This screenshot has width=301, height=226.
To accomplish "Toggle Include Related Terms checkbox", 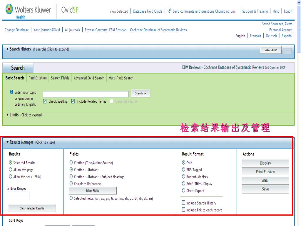I will 73,101.
